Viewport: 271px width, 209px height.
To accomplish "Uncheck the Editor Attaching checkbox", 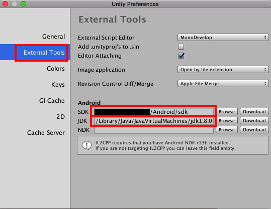I will [x=181, y=56].
